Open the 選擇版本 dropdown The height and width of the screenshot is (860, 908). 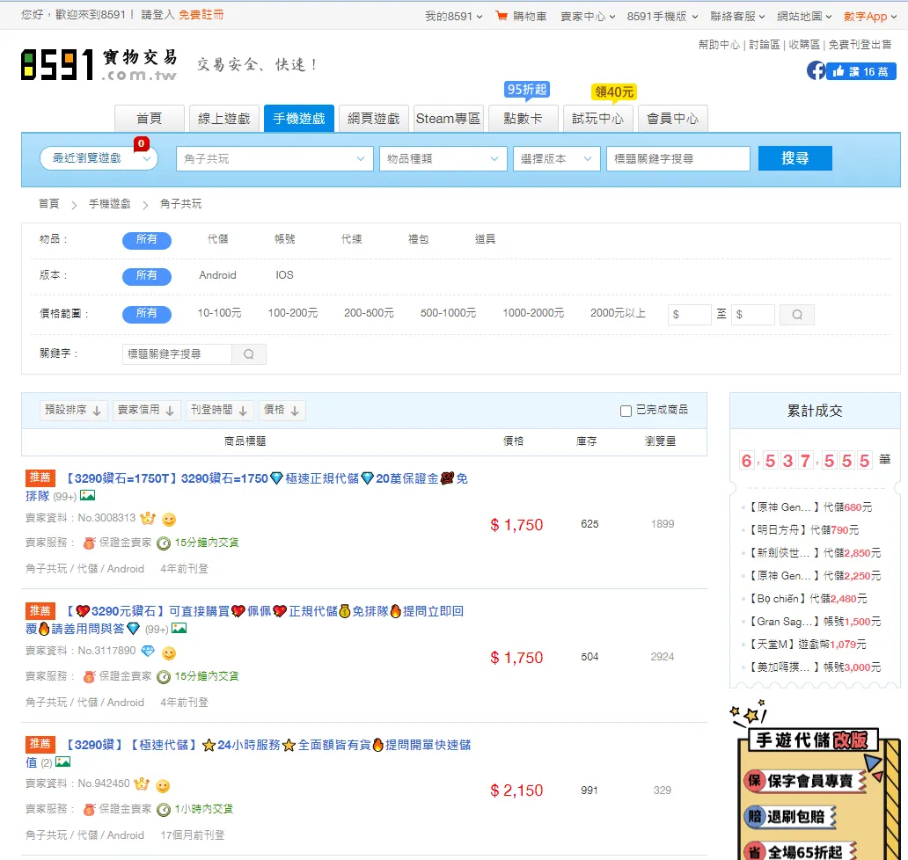click(556, 158)
